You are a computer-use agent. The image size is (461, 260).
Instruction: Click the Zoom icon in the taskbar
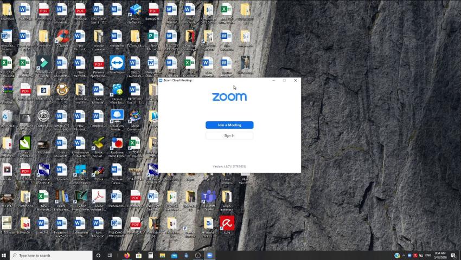click(210, 255)
